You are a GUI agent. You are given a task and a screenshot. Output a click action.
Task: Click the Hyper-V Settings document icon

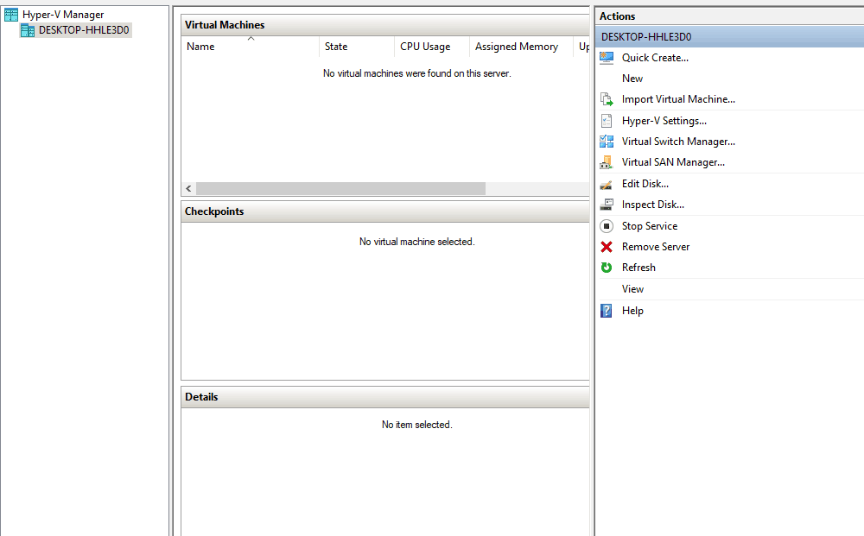click(607, 121)
